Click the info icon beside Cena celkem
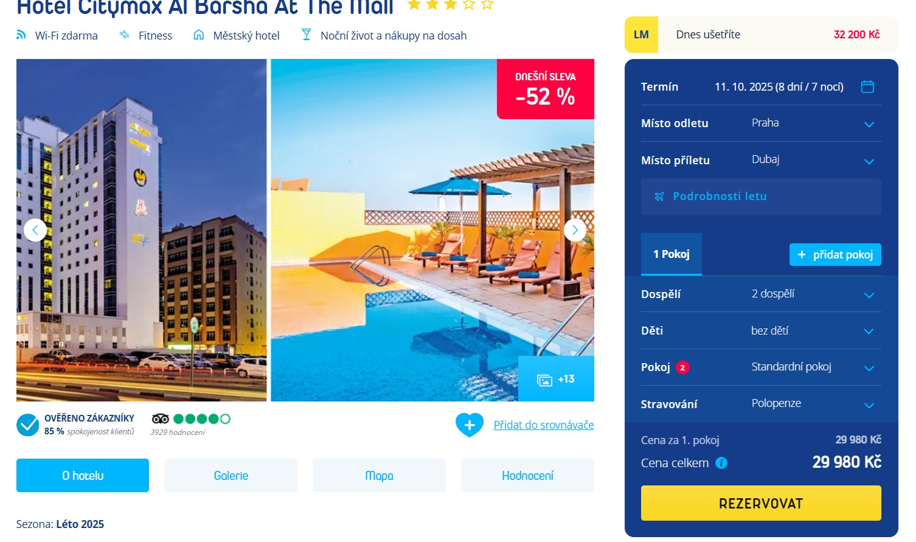This screenshot has height=542, width=916. 721,463
